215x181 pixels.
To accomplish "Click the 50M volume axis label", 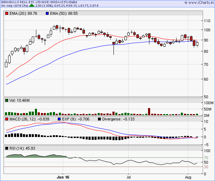I will click(208, 109).
